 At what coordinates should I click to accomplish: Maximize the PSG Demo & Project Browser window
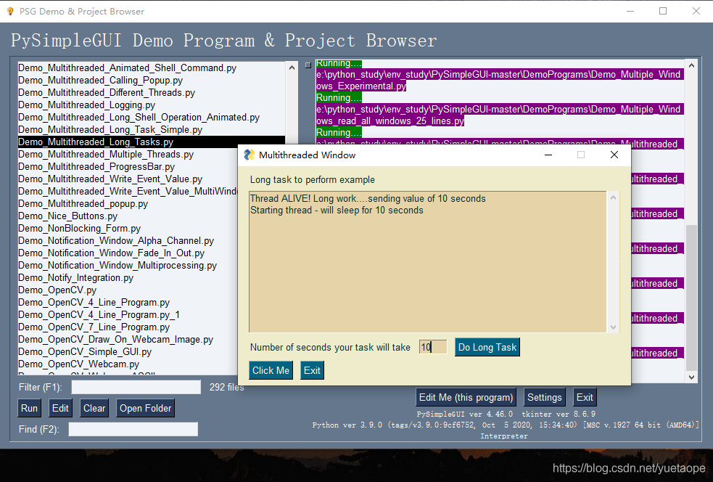[x=663, y=11]
